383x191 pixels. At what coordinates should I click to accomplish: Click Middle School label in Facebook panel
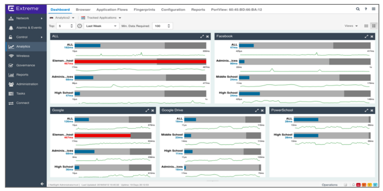click(226, 76)
